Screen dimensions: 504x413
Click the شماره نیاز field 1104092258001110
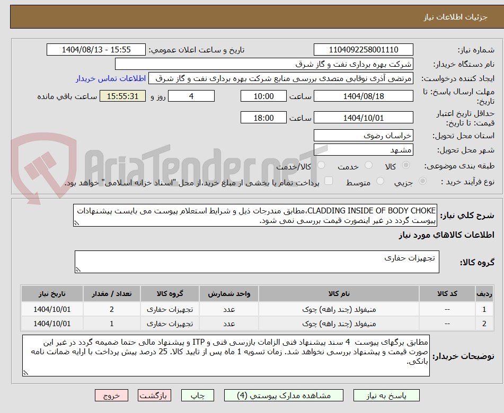(x=363, y=50)
